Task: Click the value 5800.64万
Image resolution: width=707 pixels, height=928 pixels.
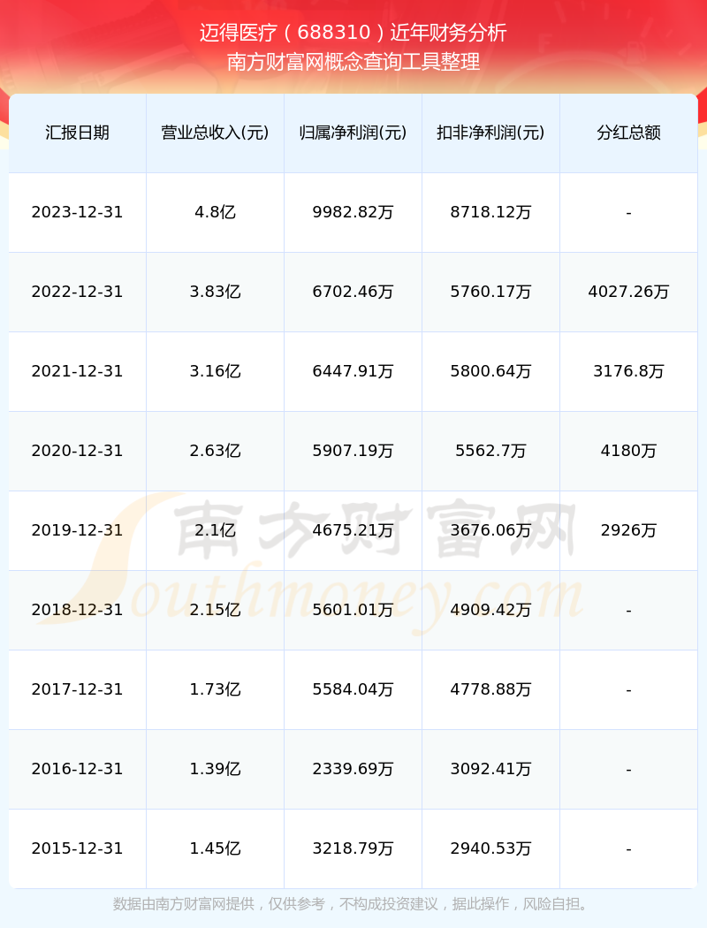Action: 491,371
